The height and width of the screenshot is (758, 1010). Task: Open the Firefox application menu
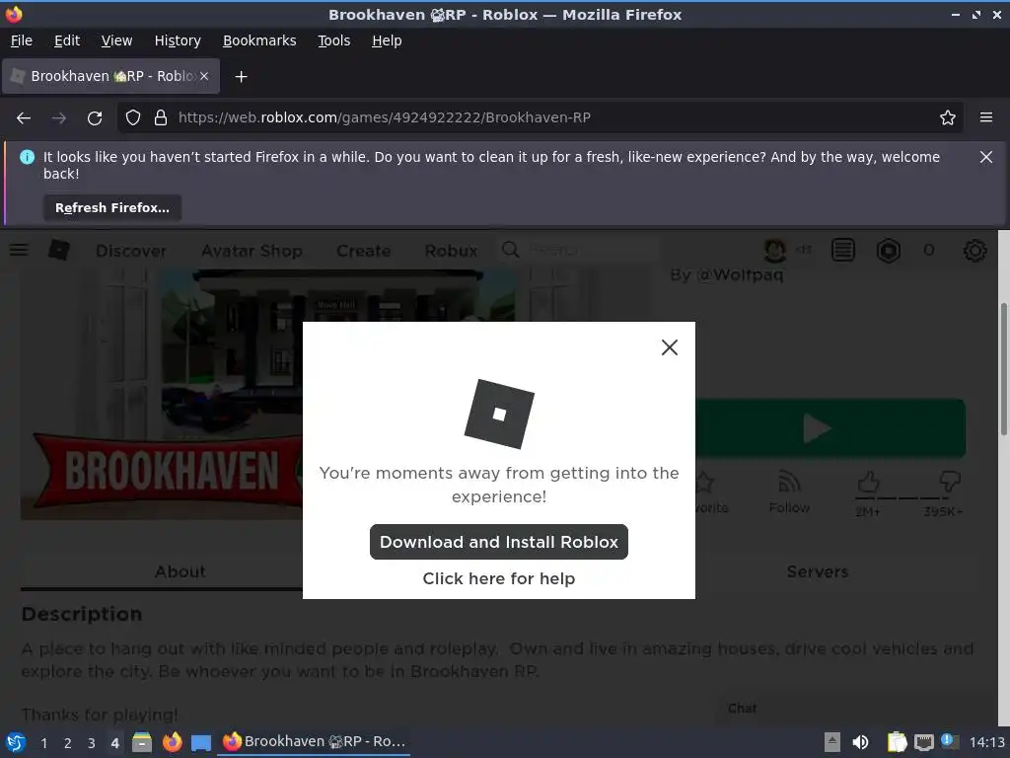pyautogui.click(x=985, y=118)
